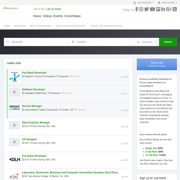
Task: Open the Software Developer job listing
Action: point(33,89)
